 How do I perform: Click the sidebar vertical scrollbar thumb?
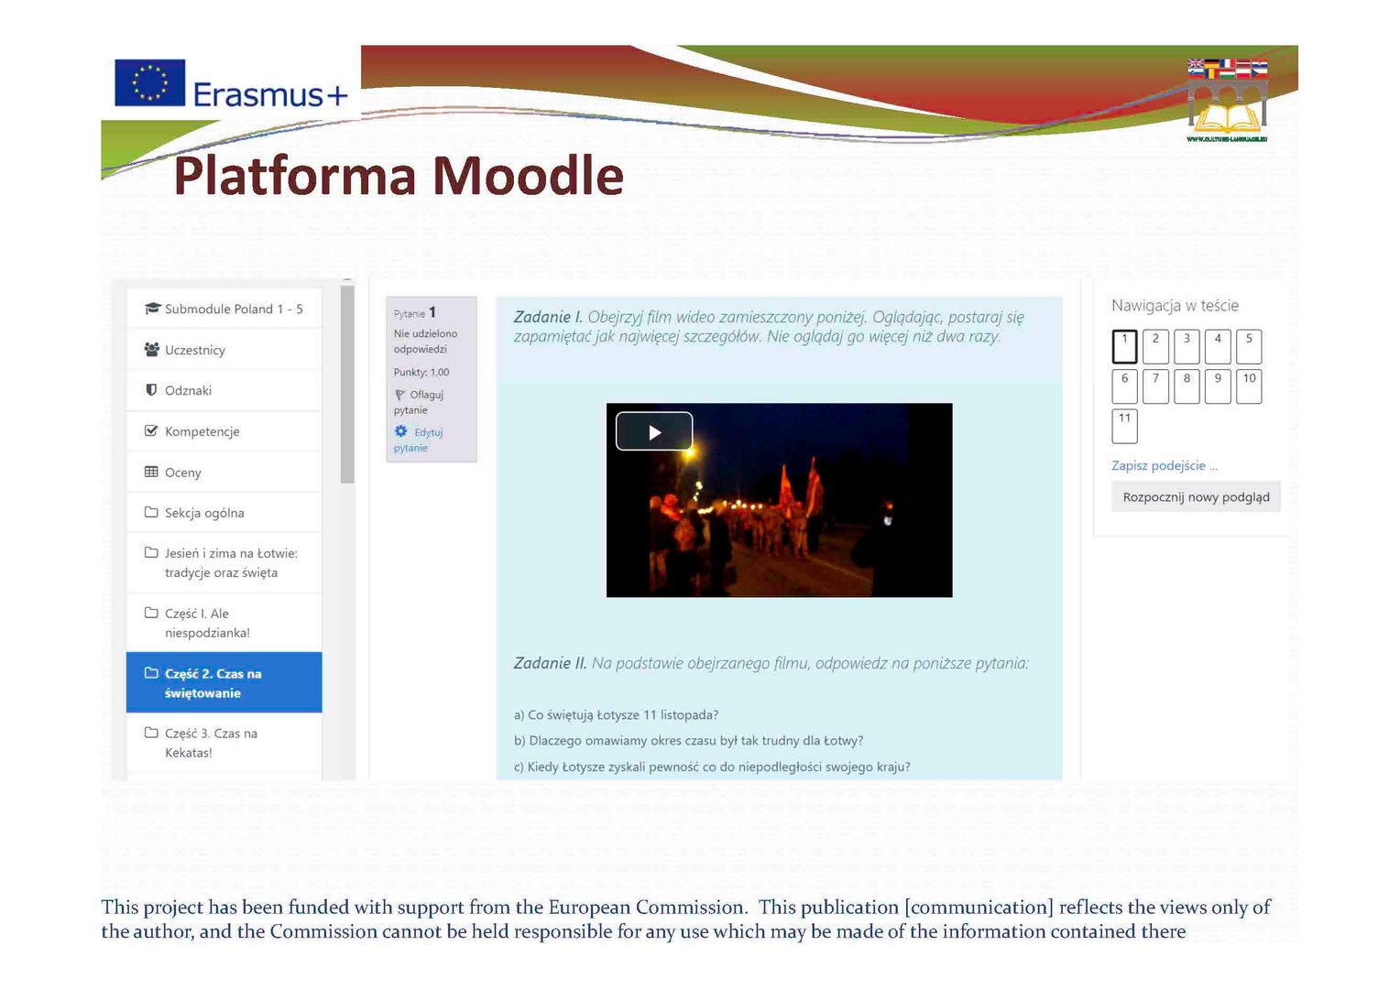point(347,384)
